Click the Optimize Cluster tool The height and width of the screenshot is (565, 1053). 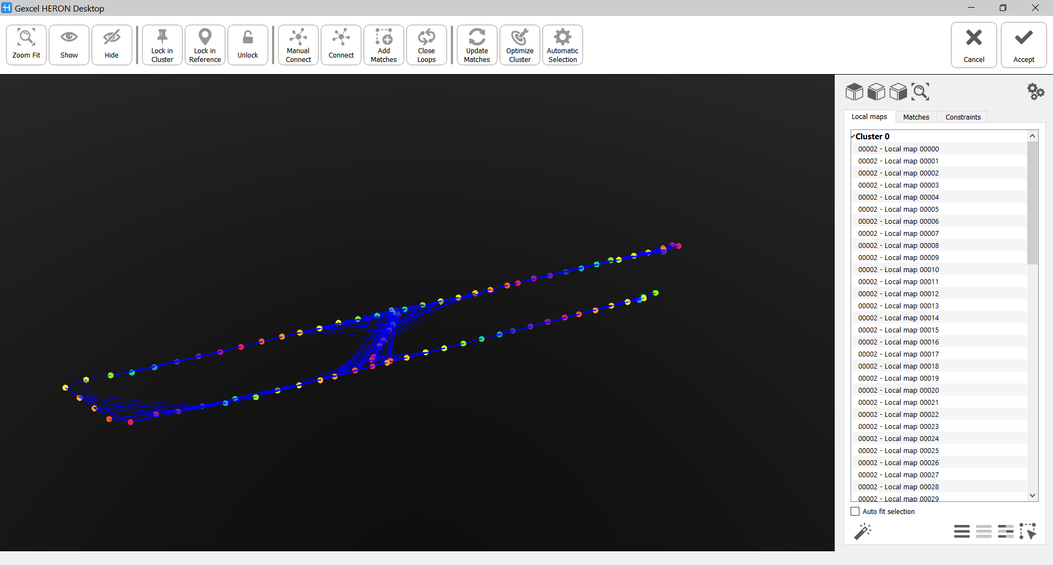pyautogui.click(x=519, y=45)
